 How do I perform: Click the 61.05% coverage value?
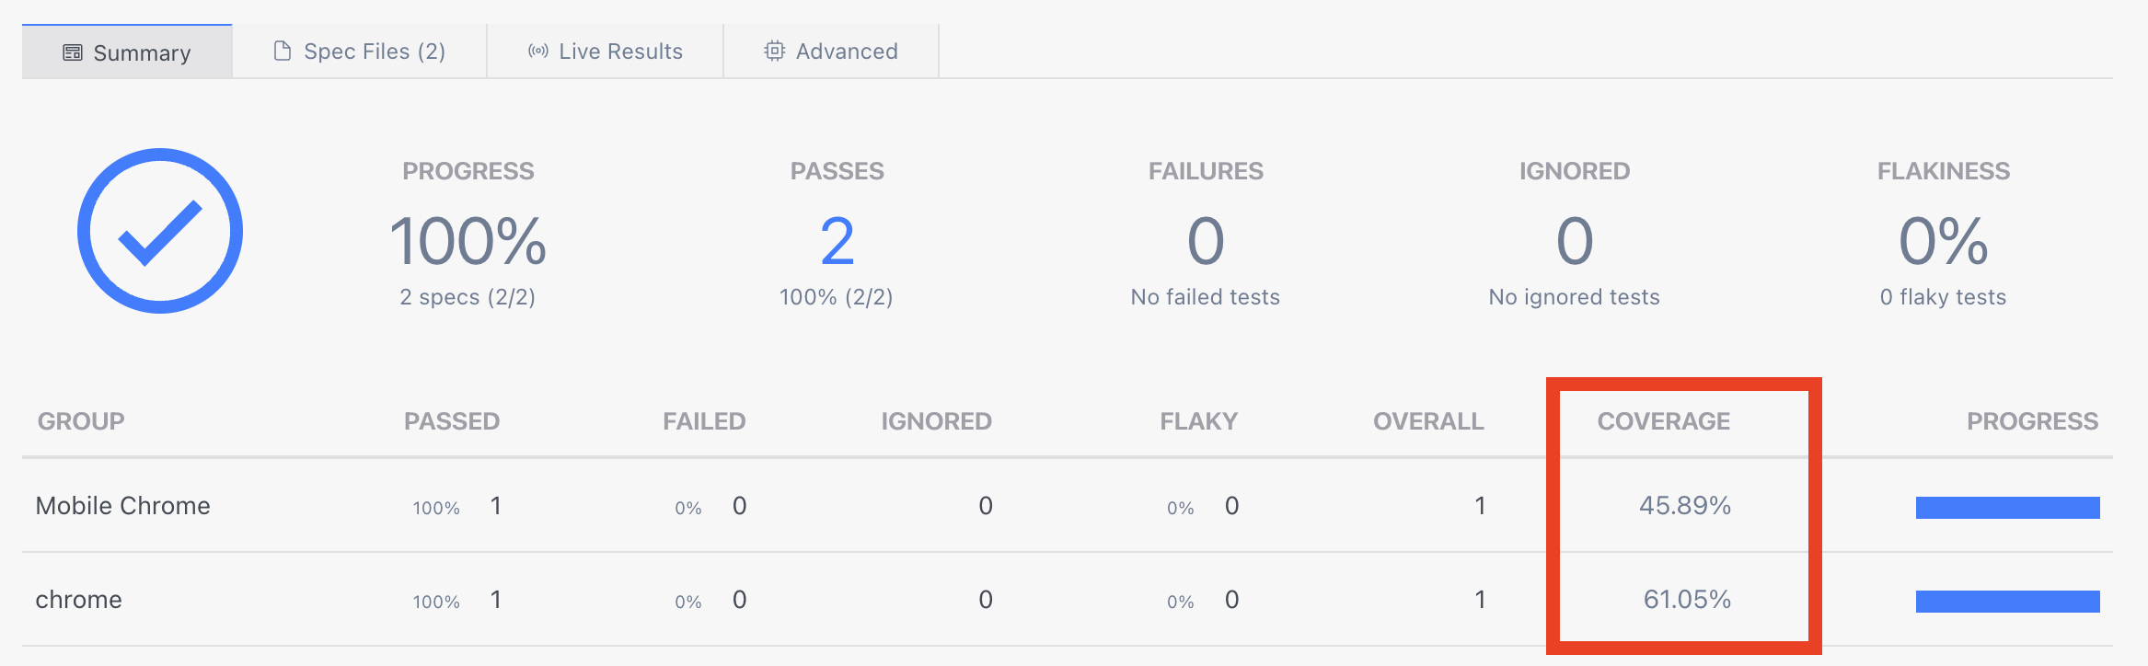point(1687,600)
